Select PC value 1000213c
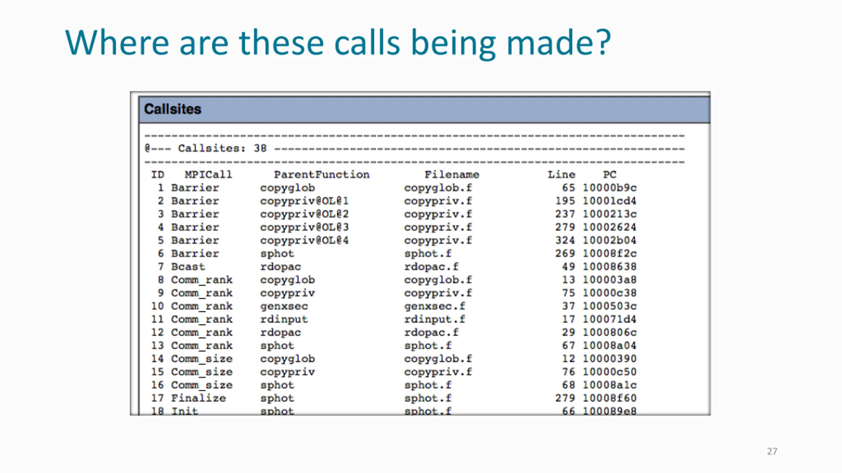 609,214
